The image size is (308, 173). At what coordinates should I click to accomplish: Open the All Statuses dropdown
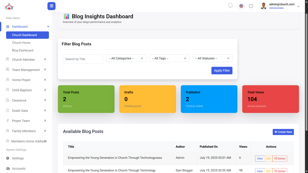(212, 58)
